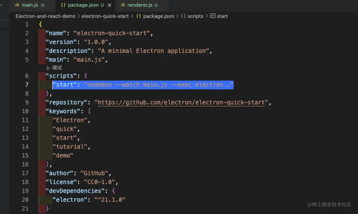358x214 pixels.
Task: Click the "tutorial" keyword entry
Action: tap(70, 146)
